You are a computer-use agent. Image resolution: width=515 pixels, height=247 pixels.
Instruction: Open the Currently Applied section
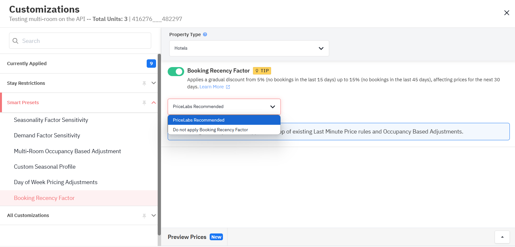pyautogui.click(x=79, y=64)
